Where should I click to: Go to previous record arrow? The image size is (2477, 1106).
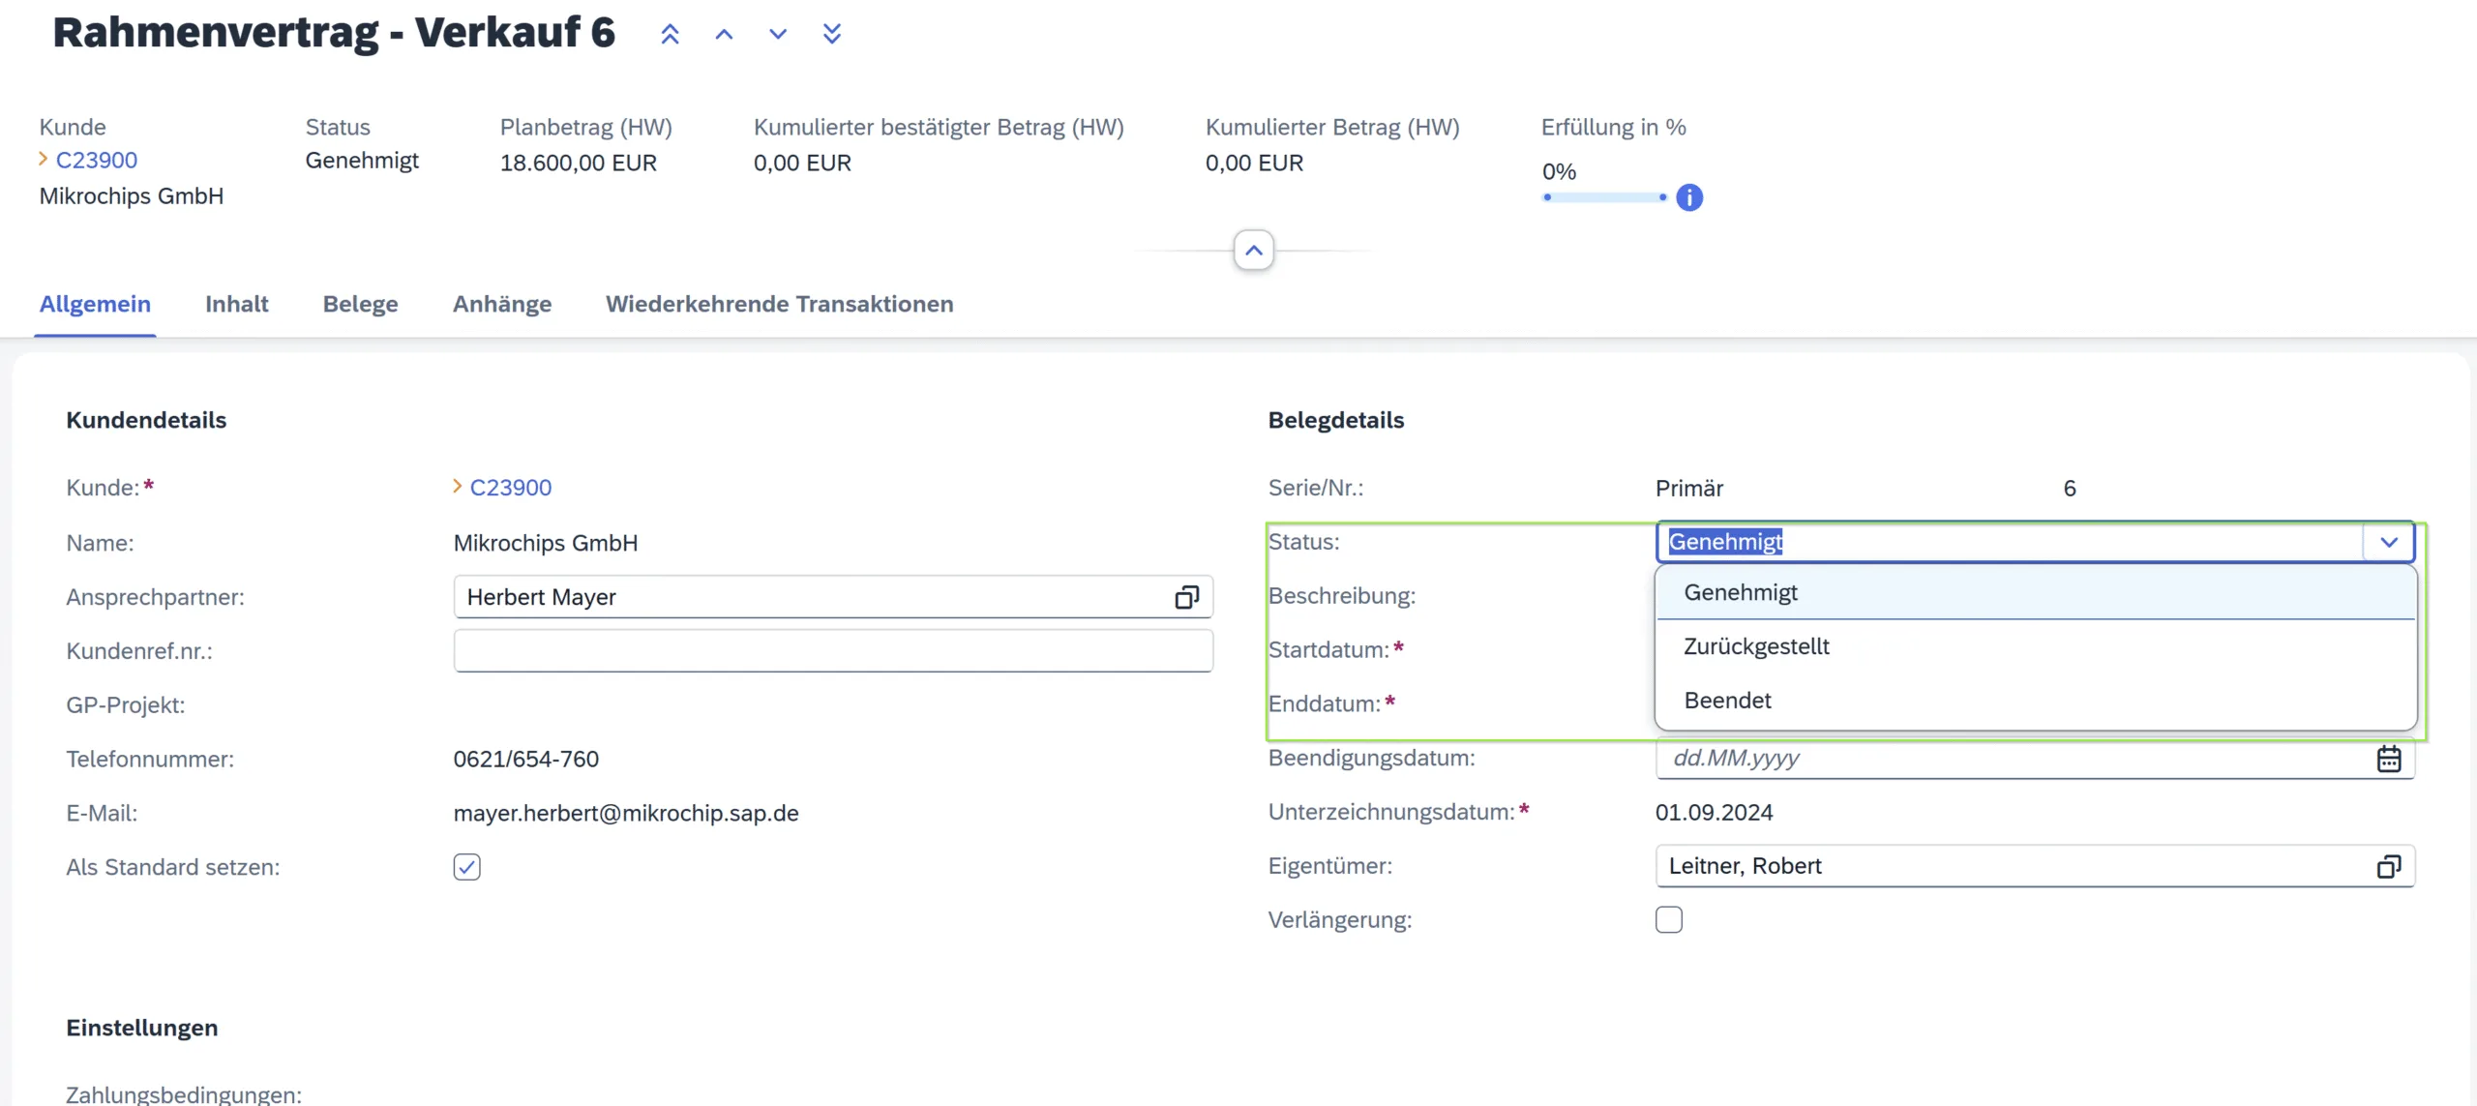(x=724, y=35)
